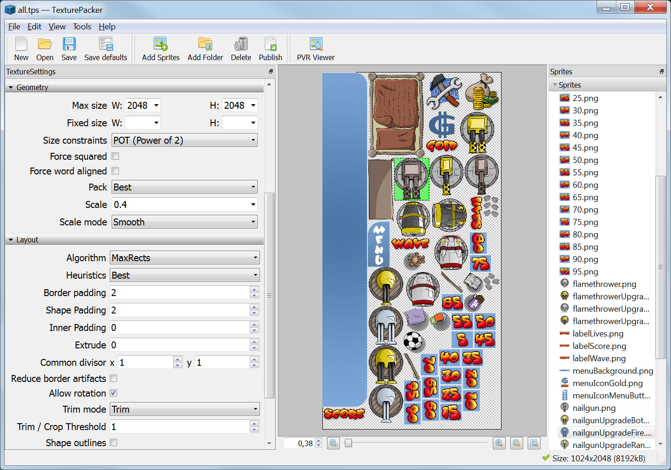Disable the Allow rotation checkbox
Image resolution: width=671 pixels, height=470 pixels.
pos(113,393)
